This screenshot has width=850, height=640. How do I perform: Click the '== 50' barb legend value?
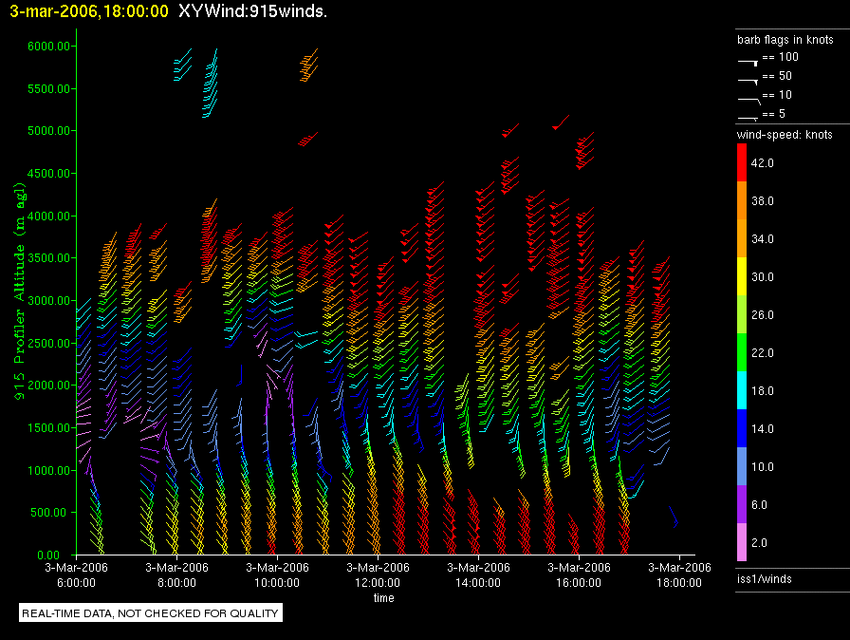tap(777, 76)
